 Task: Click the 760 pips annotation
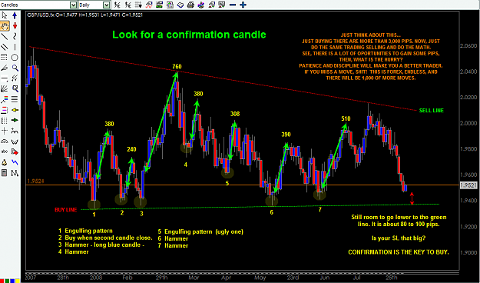[177, 67]
